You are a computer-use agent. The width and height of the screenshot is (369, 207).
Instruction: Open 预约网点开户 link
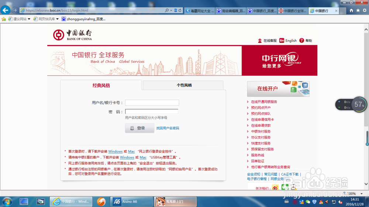pyautogui.click(x=261, y=108)
